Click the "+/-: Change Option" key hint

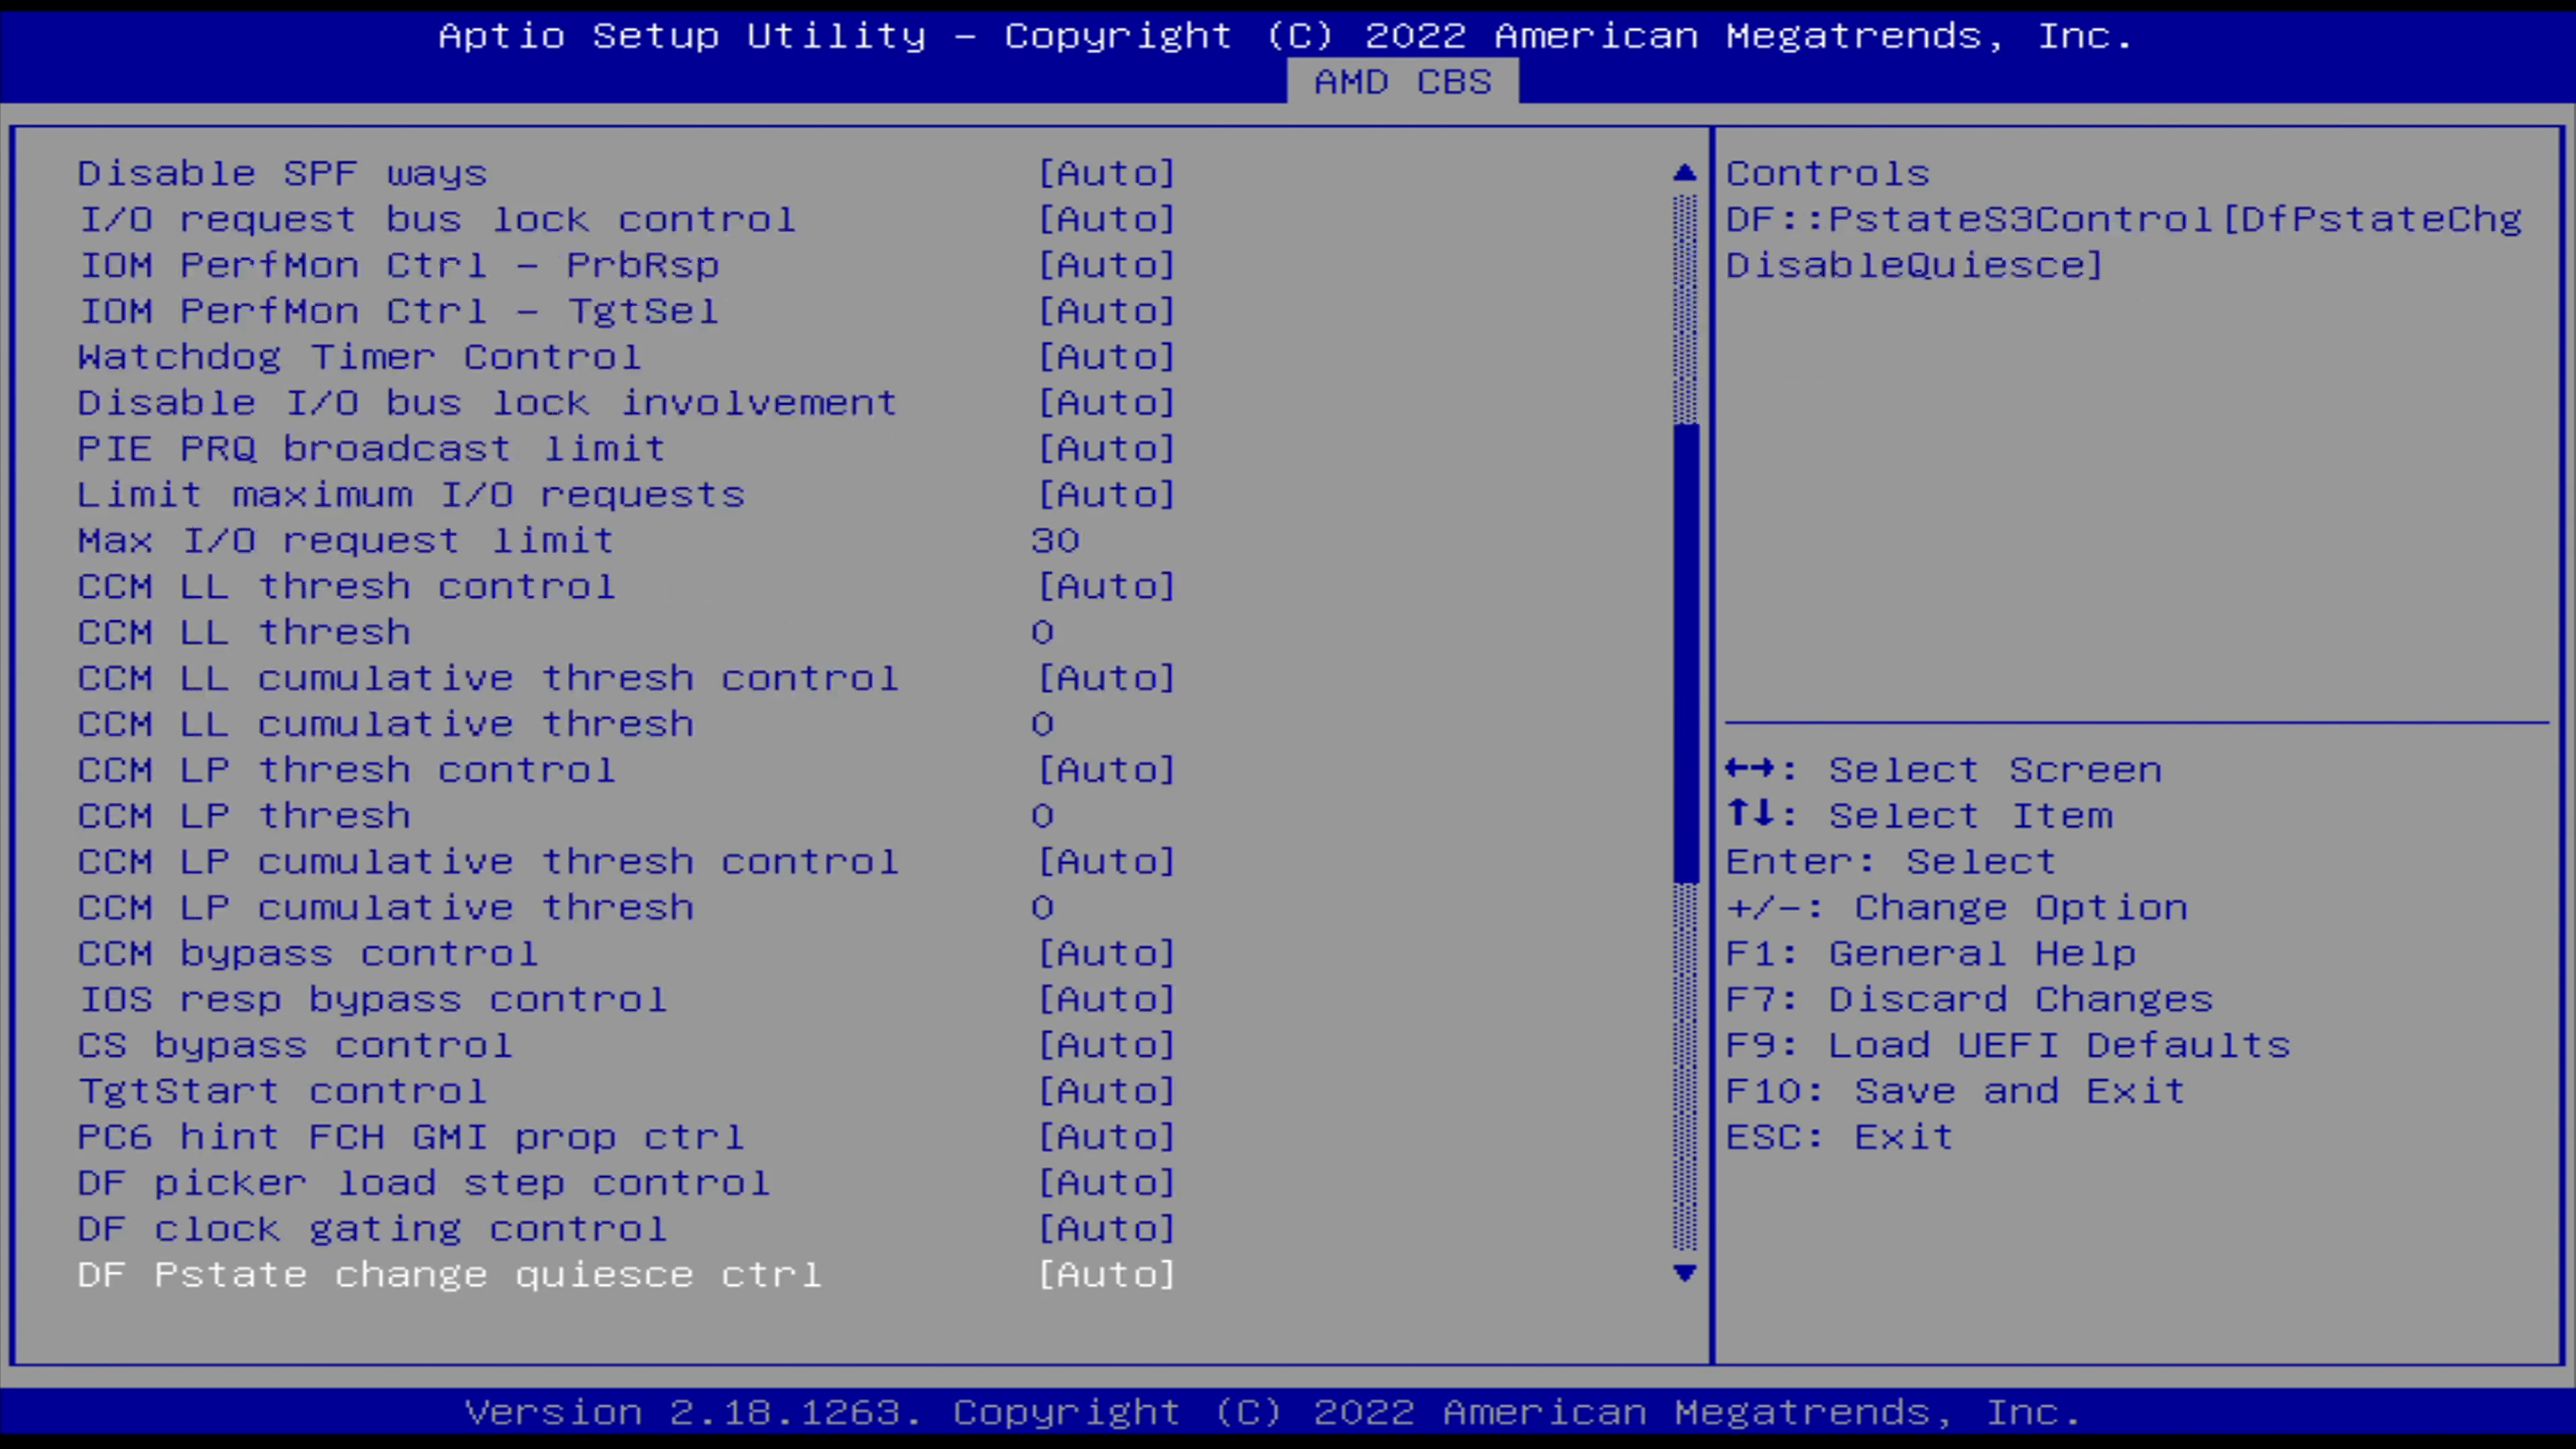coord(1957,908)
